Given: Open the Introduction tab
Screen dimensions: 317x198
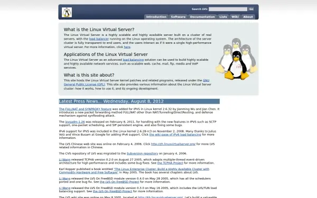Looking at the screenshot, I should [156, 17].
